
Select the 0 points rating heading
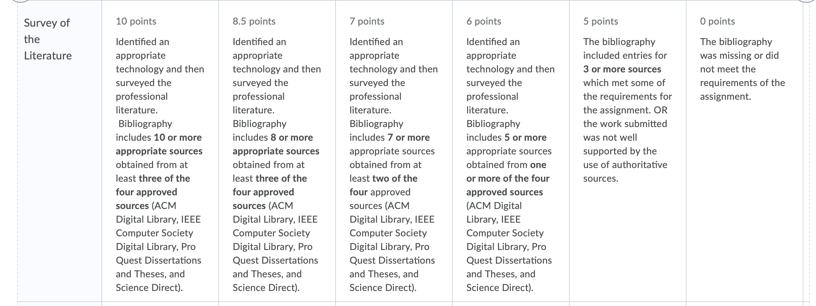[717, 21]
